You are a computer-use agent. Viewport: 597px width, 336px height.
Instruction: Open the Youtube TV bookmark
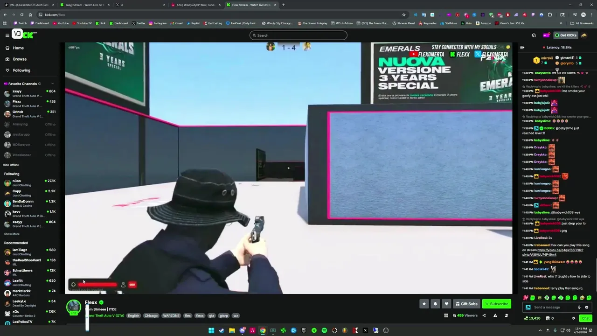pos(82,23)
